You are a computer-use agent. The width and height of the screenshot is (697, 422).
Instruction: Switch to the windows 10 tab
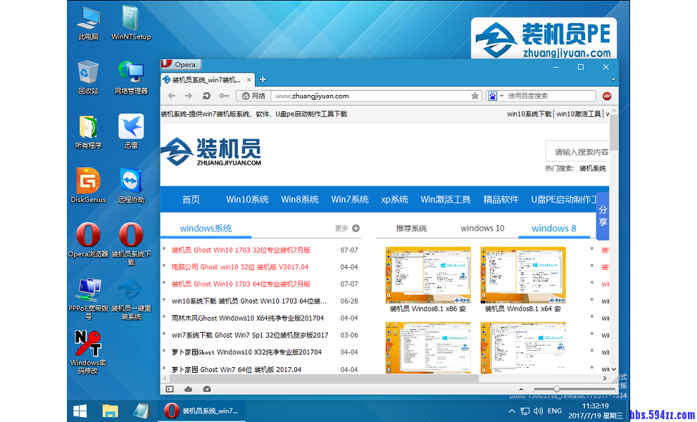click(482, 228)
